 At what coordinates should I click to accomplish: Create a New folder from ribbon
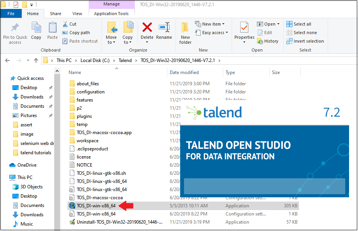[x=185, y=33]
